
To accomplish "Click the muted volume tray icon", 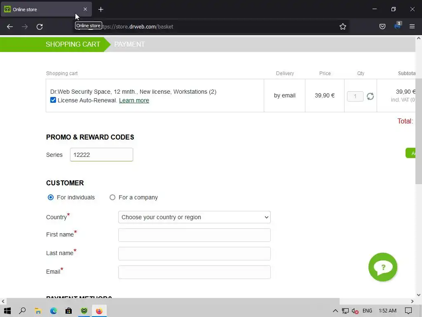I will pos(355,311).
